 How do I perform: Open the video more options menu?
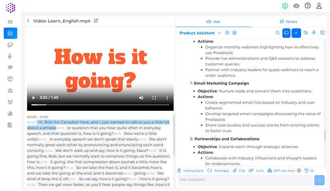[x=167, y=98]
